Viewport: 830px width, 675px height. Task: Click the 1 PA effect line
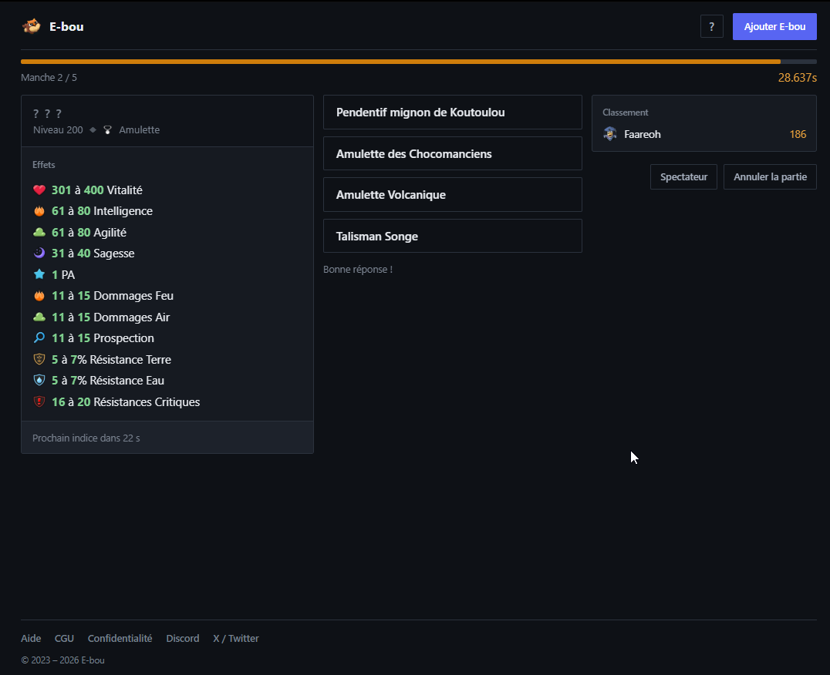coord(63,275)
